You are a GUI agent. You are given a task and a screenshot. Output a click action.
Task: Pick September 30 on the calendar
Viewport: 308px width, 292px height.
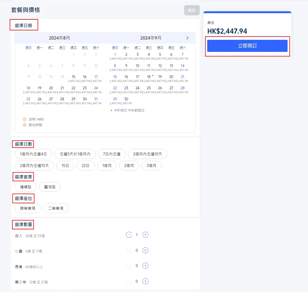point(126,101)
